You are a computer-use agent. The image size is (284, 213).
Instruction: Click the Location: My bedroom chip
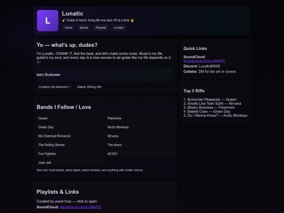click(x=55, y=87)
